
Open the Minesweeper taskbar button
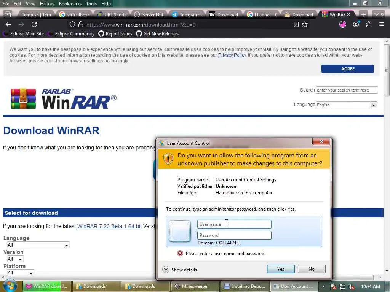click(x=195, y=286)
